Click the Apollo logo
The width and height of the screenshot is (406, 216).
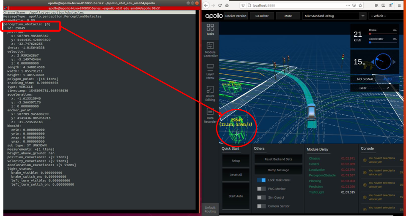click(x=214, y=16)
